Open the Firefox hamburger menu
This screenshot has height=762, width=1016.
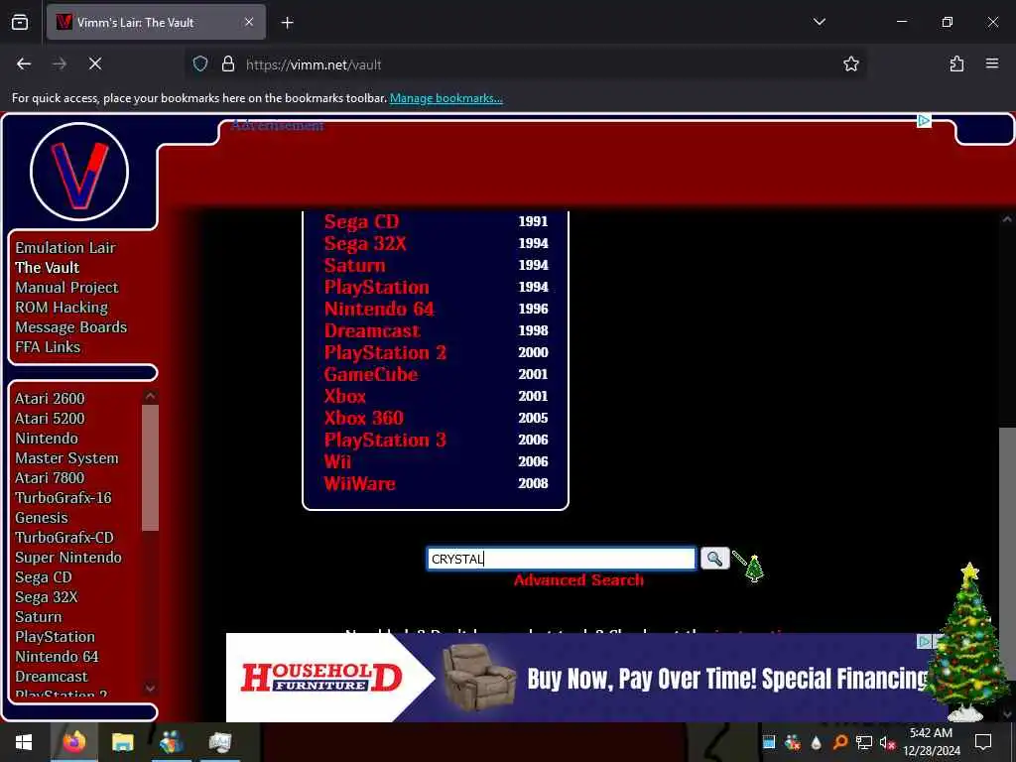[991, 64]
